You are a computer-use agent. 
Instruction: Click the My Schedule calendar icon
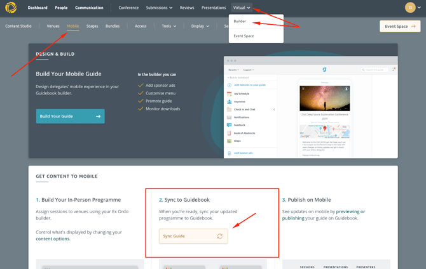point(230,93)
